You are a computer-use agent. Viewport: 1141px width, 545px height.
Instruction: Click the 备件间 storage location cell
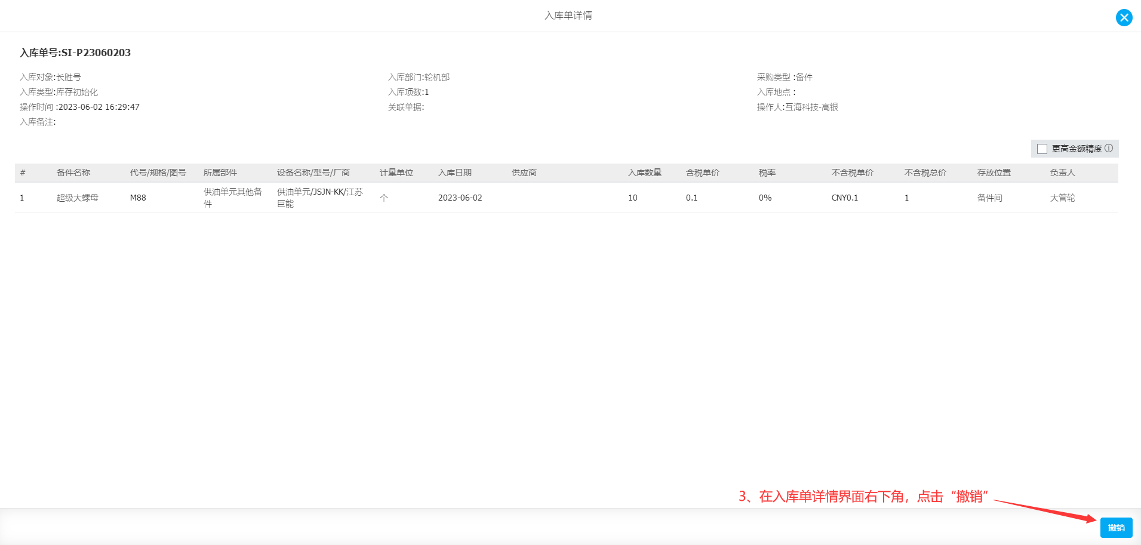[990, 198]
